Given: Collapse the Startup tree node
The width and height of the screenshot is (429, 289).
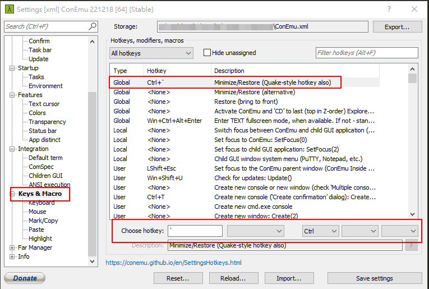Looking at the screenshot, I should pos(12,68).
